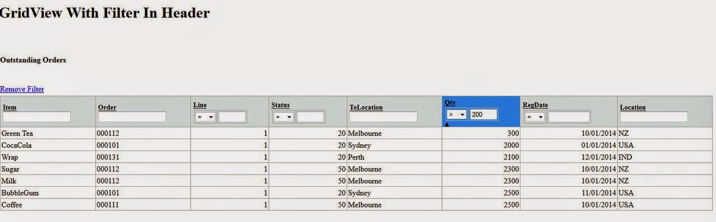Click Perth in the ToLocation column

click(x=356, y=157)
